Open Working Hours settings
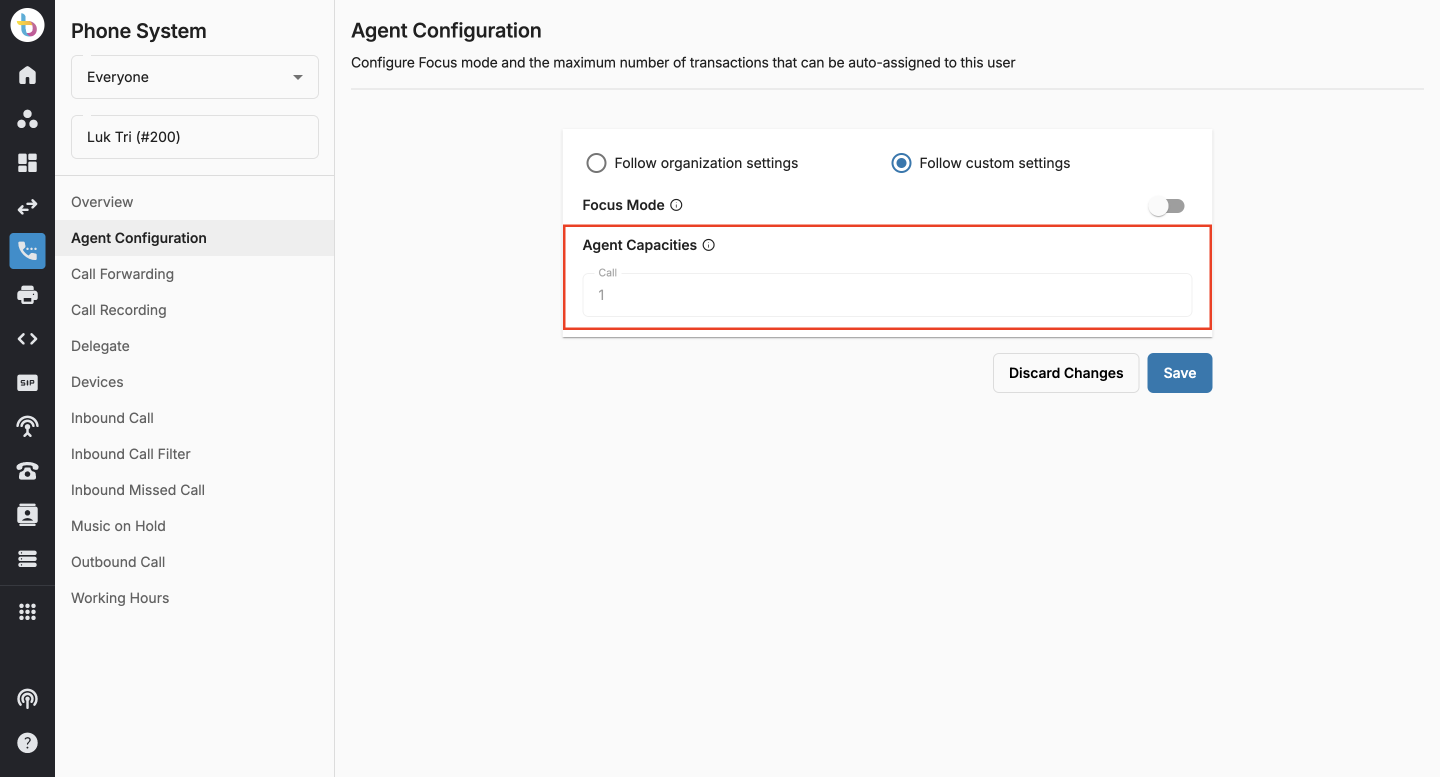The height and width of the screenshot is (777, 1440). [x=194, y=597]
